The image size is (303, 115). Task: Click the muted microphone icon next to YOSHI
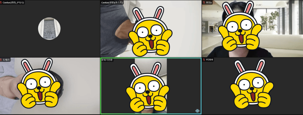[204, 60]
